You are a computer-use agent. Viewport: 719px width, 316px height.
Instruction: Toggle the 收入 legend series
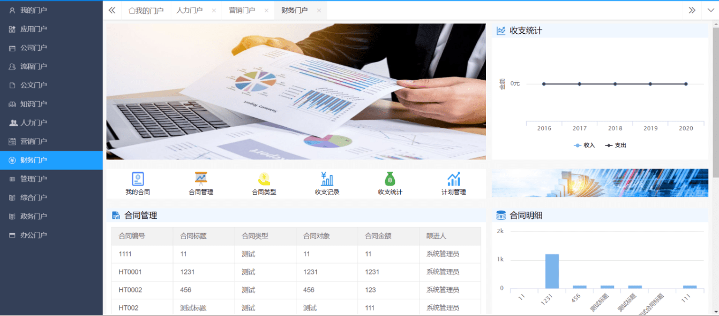click(x=585, y=145)
